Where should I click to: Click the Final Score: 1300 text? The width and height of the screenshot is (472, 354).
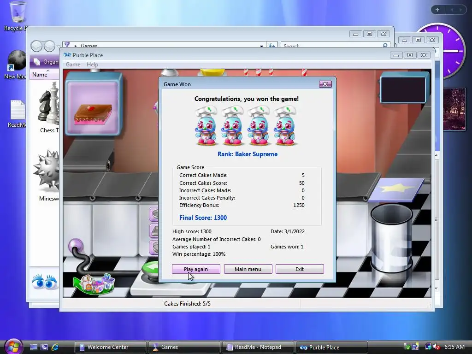point(203,218)
